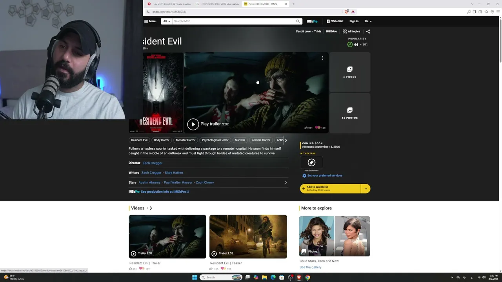Open Google Chrome from the taskbar
This screenshot has height=282, width=502.
click(307, 277)
